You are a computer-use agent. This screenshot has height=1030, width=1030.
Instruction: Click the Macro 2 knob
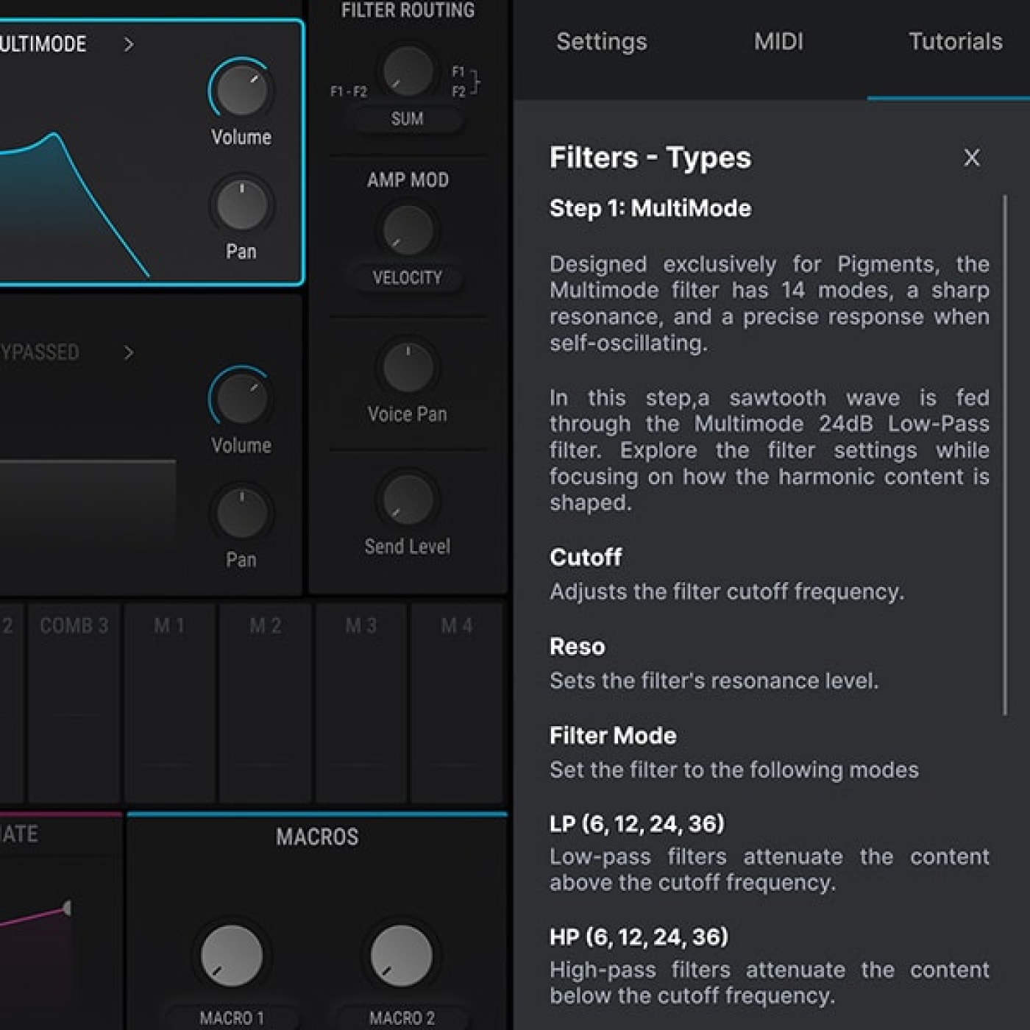pyautogui.click(x=401, y=956)
